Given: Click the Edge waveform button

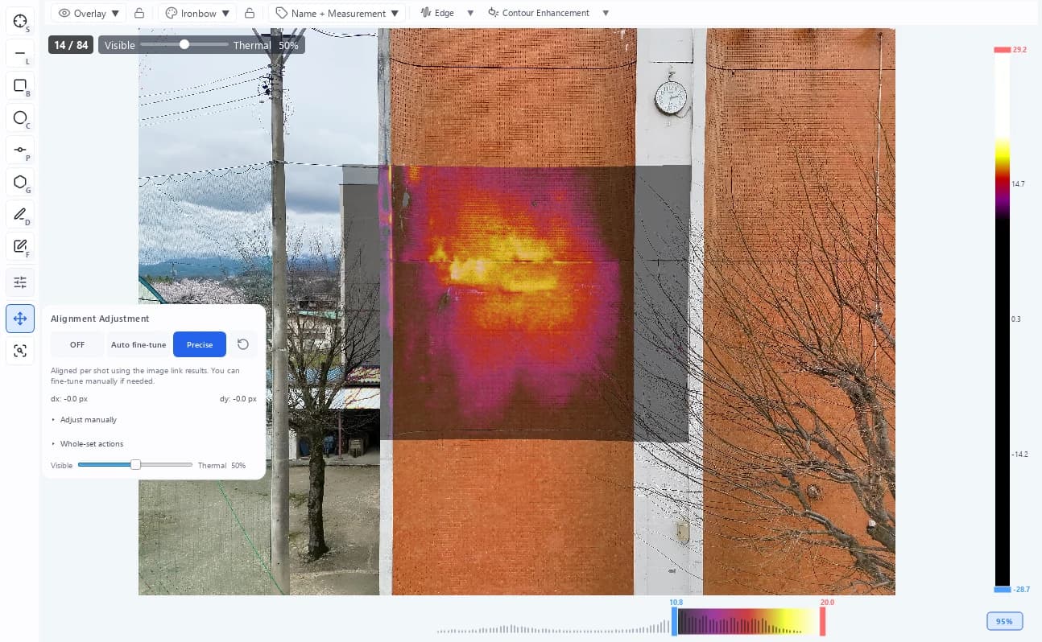Looking at the screenshot, I should click(x=437, y=13).
